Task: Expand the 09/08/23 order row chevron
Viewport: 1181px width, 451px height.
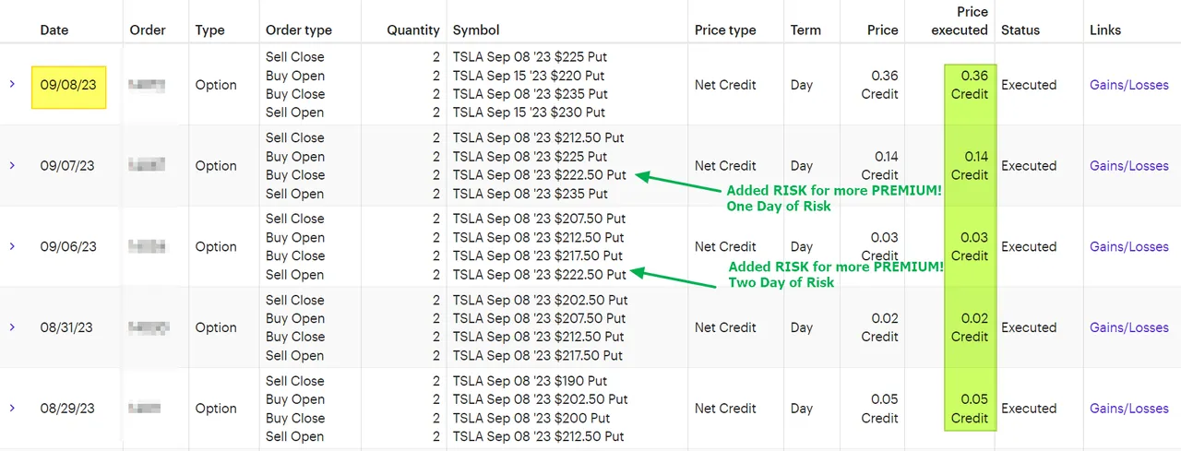Action: pos(12,84)
